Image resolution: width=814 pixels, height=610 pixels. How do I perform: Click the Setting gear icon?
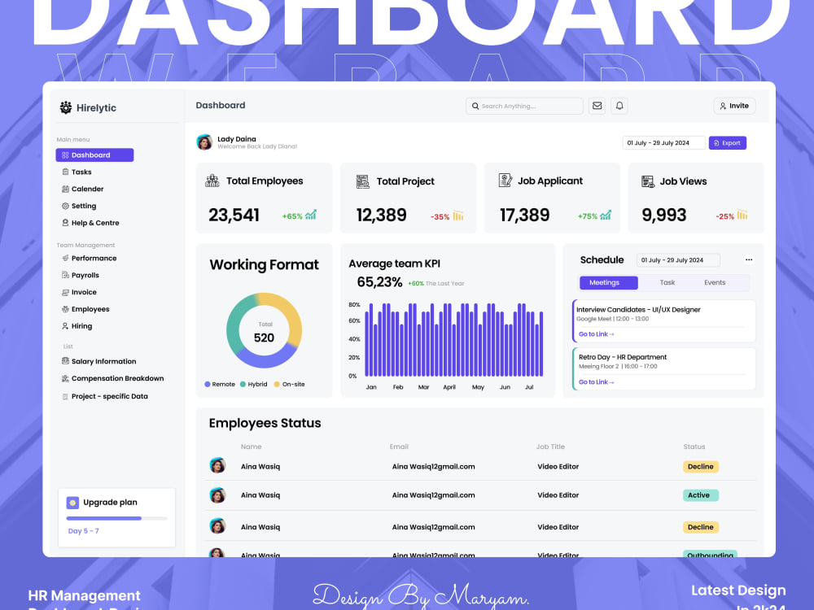[65, 206]
